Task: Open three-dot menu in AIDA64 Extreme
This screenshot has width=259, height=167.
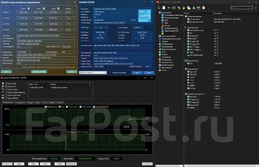Action: point(256,8)
